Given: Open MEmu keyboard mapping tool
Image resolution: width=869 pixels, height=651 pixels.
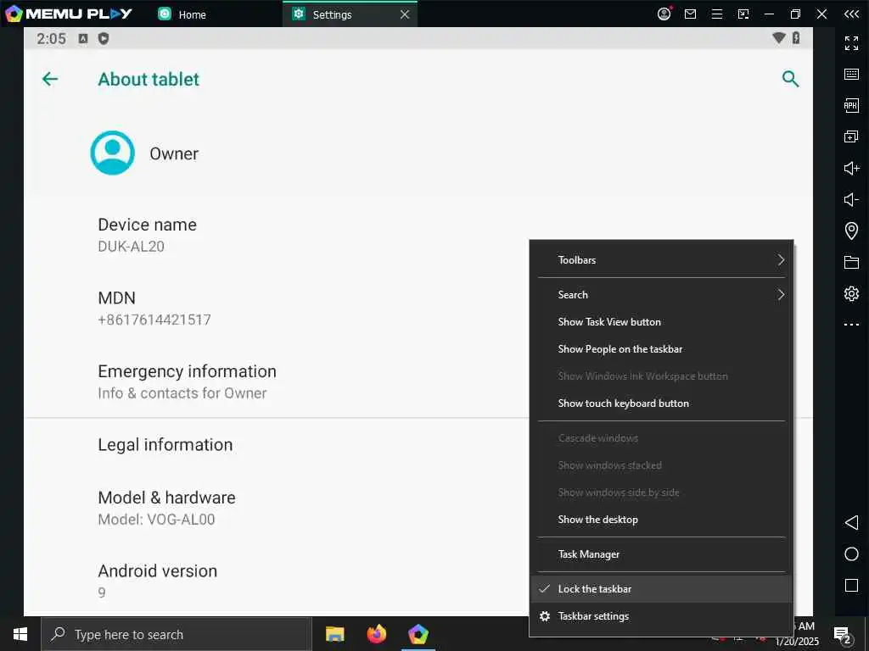Looking at the screenshot, I should coord(851,75).
